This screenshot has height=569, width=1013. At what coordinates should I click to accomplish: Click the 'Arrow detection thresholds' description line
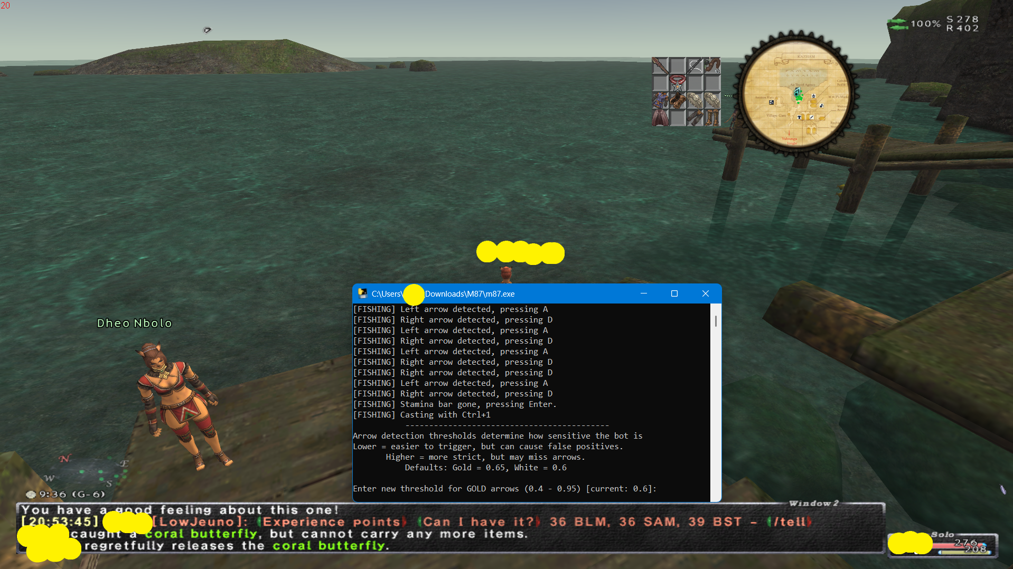[x=498, y=436]
